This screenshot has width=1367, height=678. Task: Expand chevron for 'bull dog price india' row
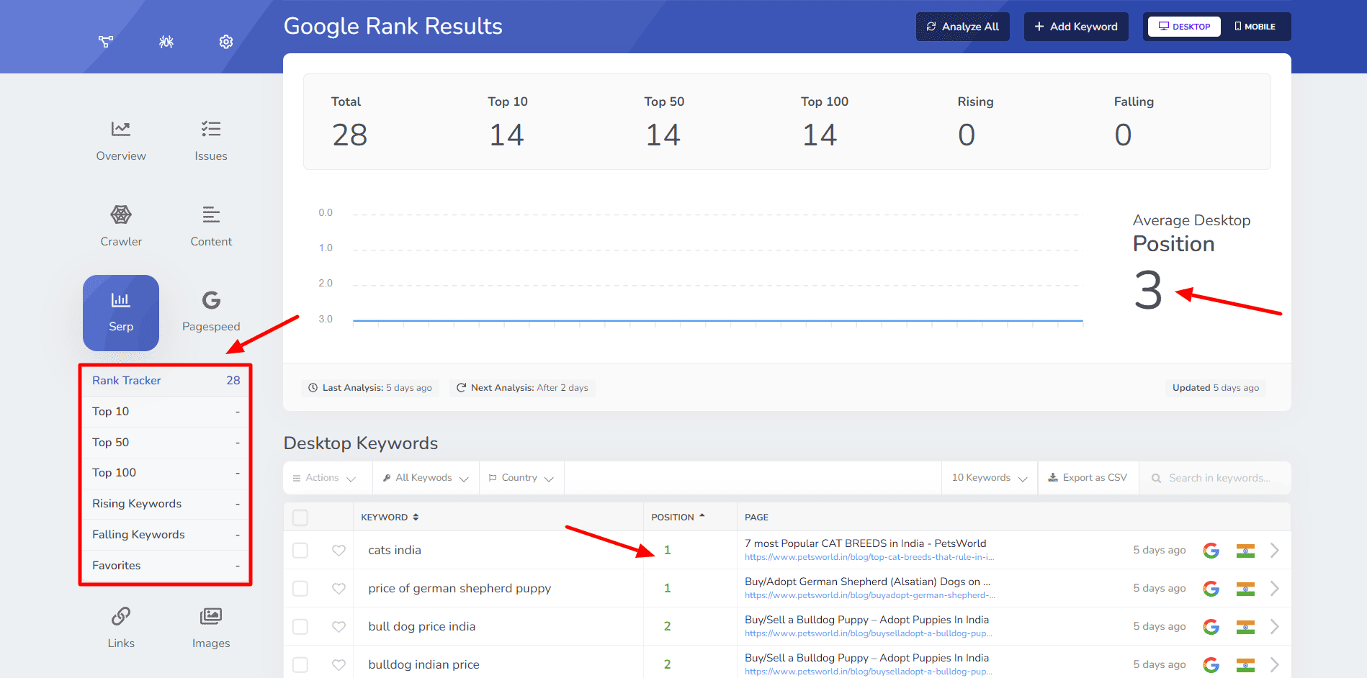tap(1274, 627)
